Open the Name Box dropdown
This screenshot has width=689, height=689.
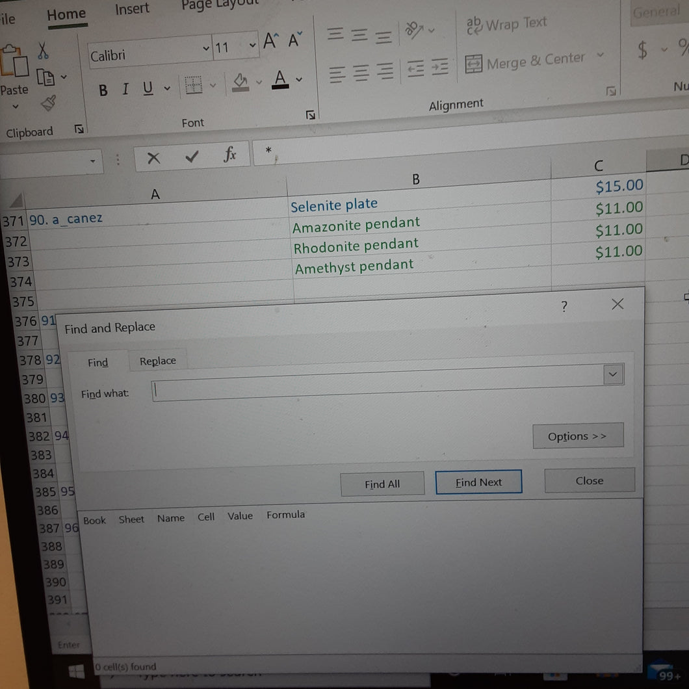pos(93,161)
